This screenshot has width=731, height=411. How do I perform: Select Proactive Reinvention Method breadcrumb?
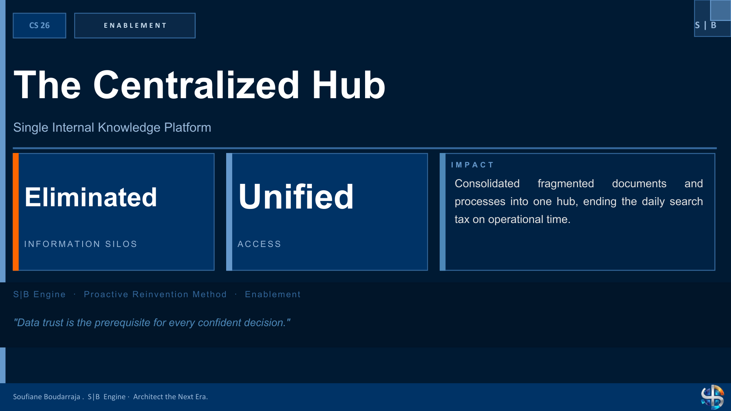coord(155,295)
